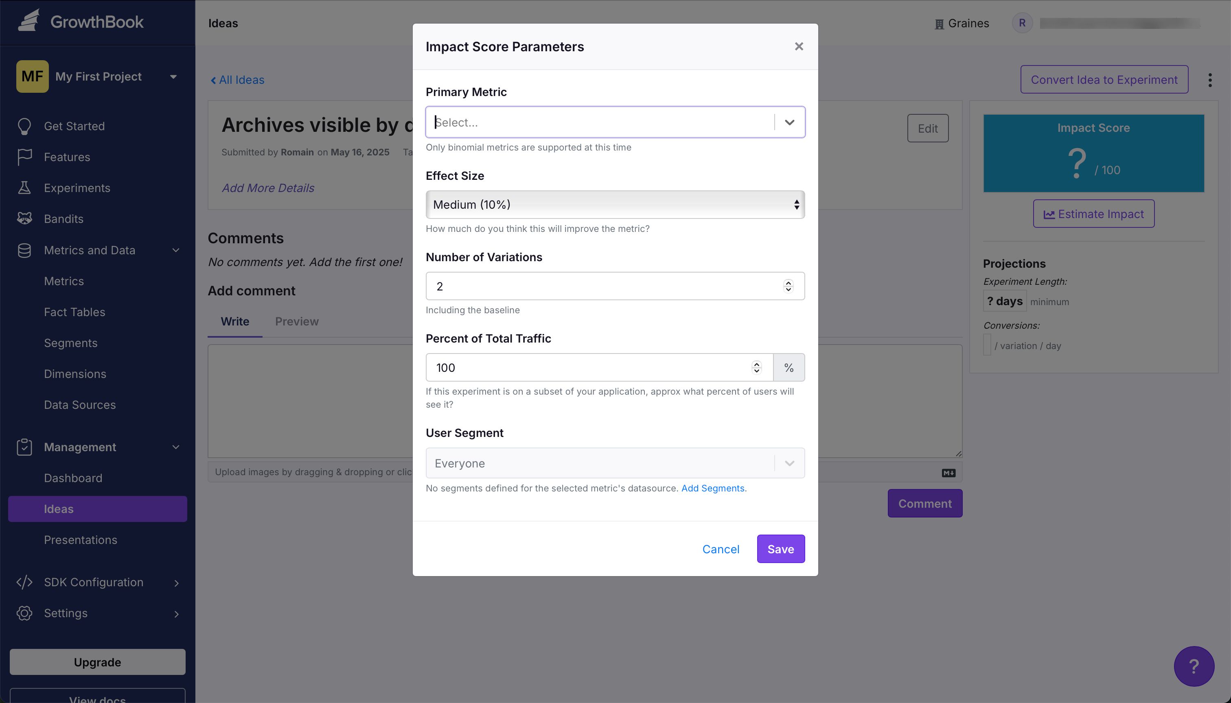Click the View docs button
1231x703 pixels.
(98, 696)
